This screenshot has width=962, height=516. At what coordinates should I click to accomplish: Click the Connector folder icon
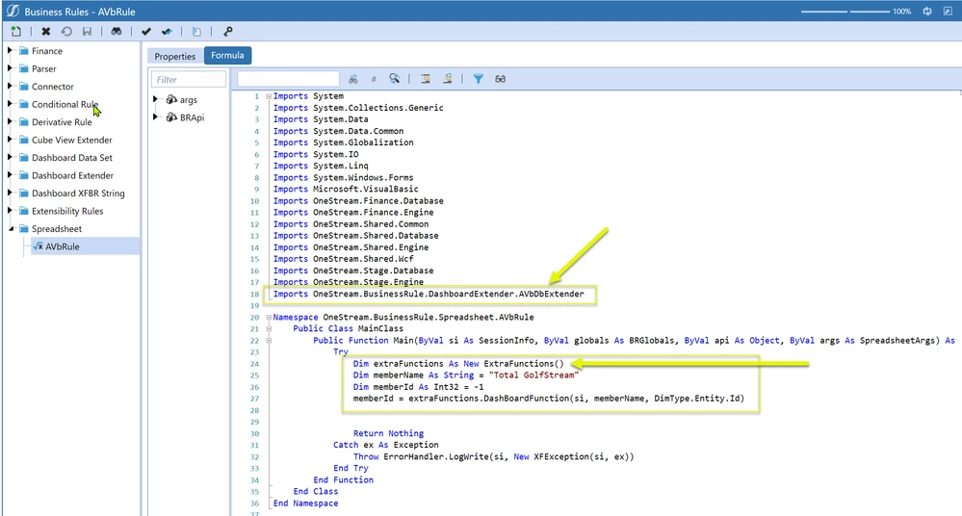[24, 87]
